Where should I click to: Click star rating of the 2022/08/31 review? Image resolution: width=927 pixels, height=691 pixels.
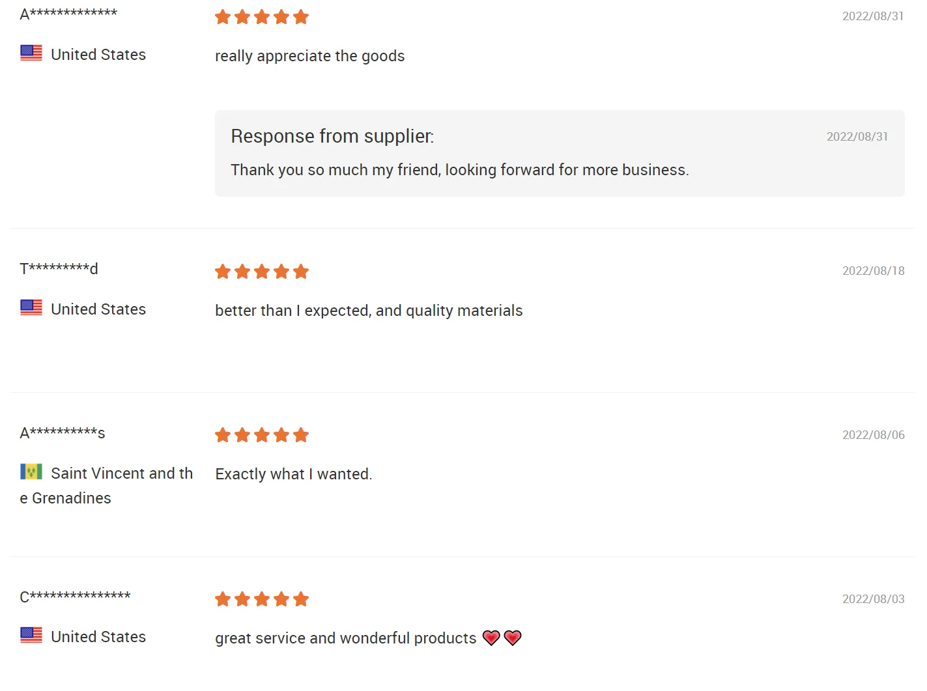tap(261, 17)
